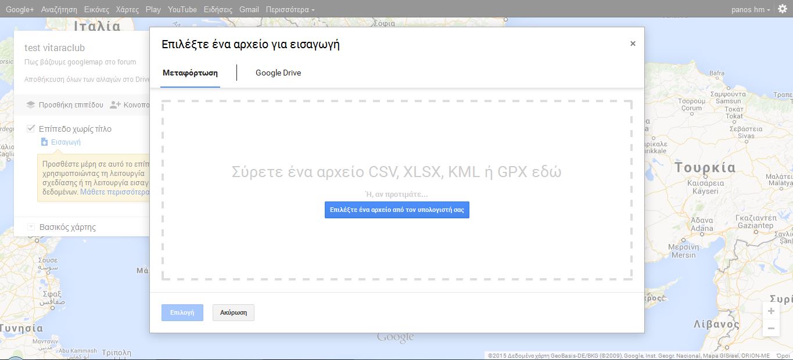Open Χάρτες in the top bar
Image resolution: width=793 pixels, height=360 pixels.
tap(127, 9)
